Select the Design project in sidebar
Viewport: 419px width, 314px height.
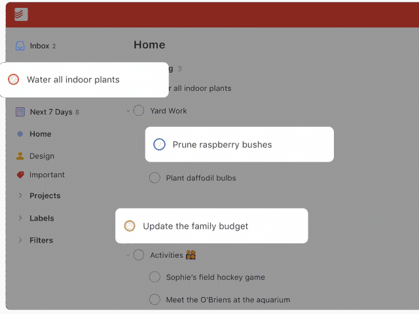click(x=42, y=156)
